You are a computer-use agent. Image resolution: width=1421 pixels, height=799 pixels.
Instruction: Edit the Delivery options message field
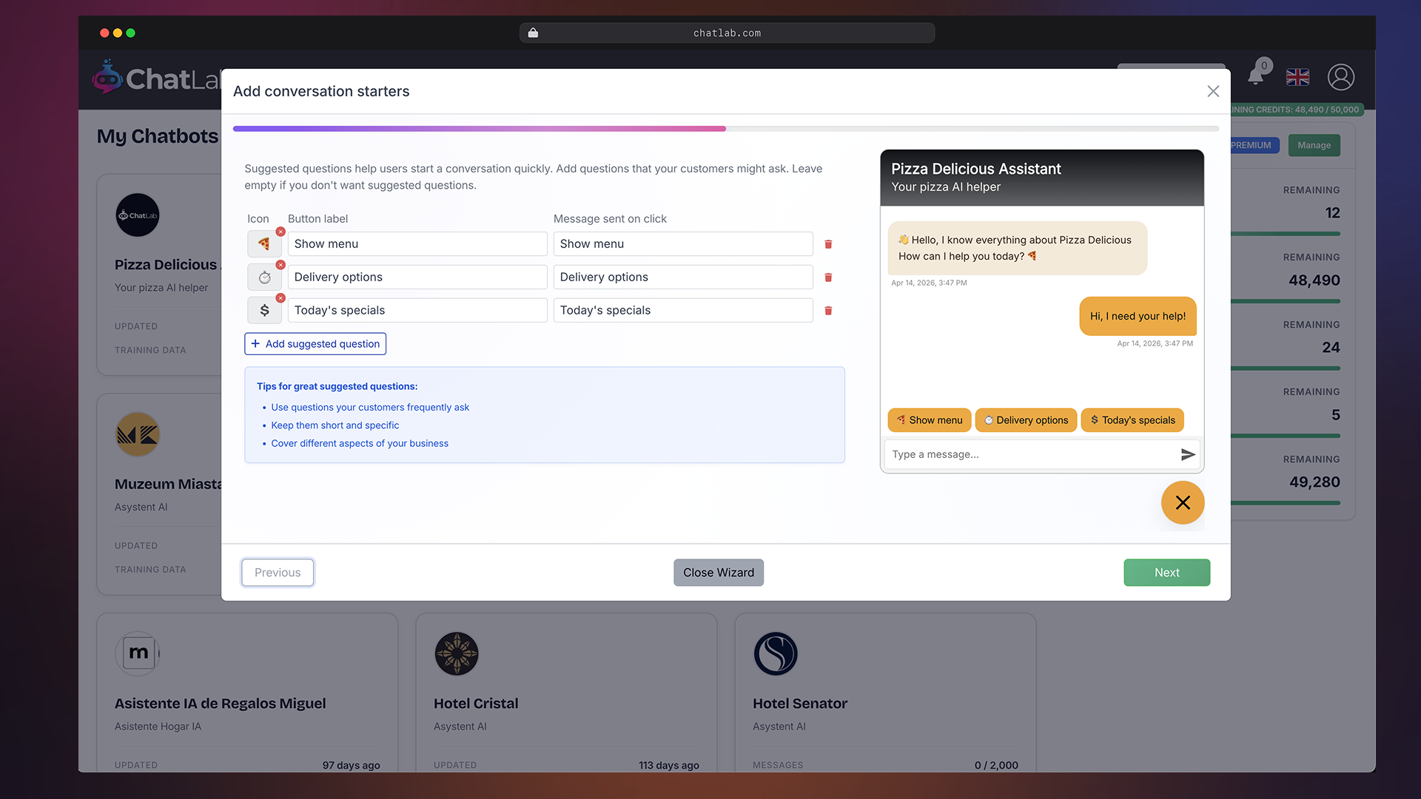point(683,277)
